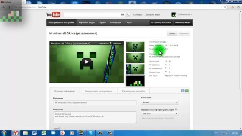The image size is (242, 136).
Task: Click the volume icon in system tray
Action: pyautogui.click(x=227, y=133)
